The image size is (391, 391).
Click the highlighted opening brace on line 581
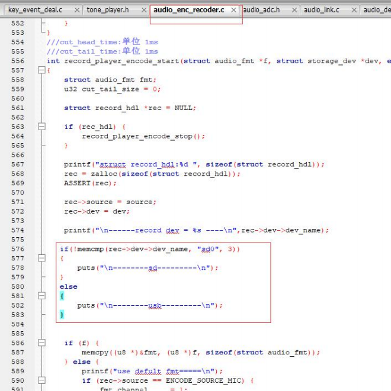pos(62,296)
